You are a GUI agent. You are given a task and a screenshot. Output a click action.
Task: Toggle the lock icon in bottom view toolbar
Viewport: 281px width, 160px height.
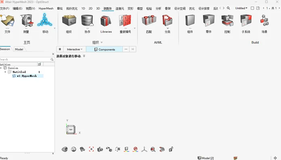point(171,149)
